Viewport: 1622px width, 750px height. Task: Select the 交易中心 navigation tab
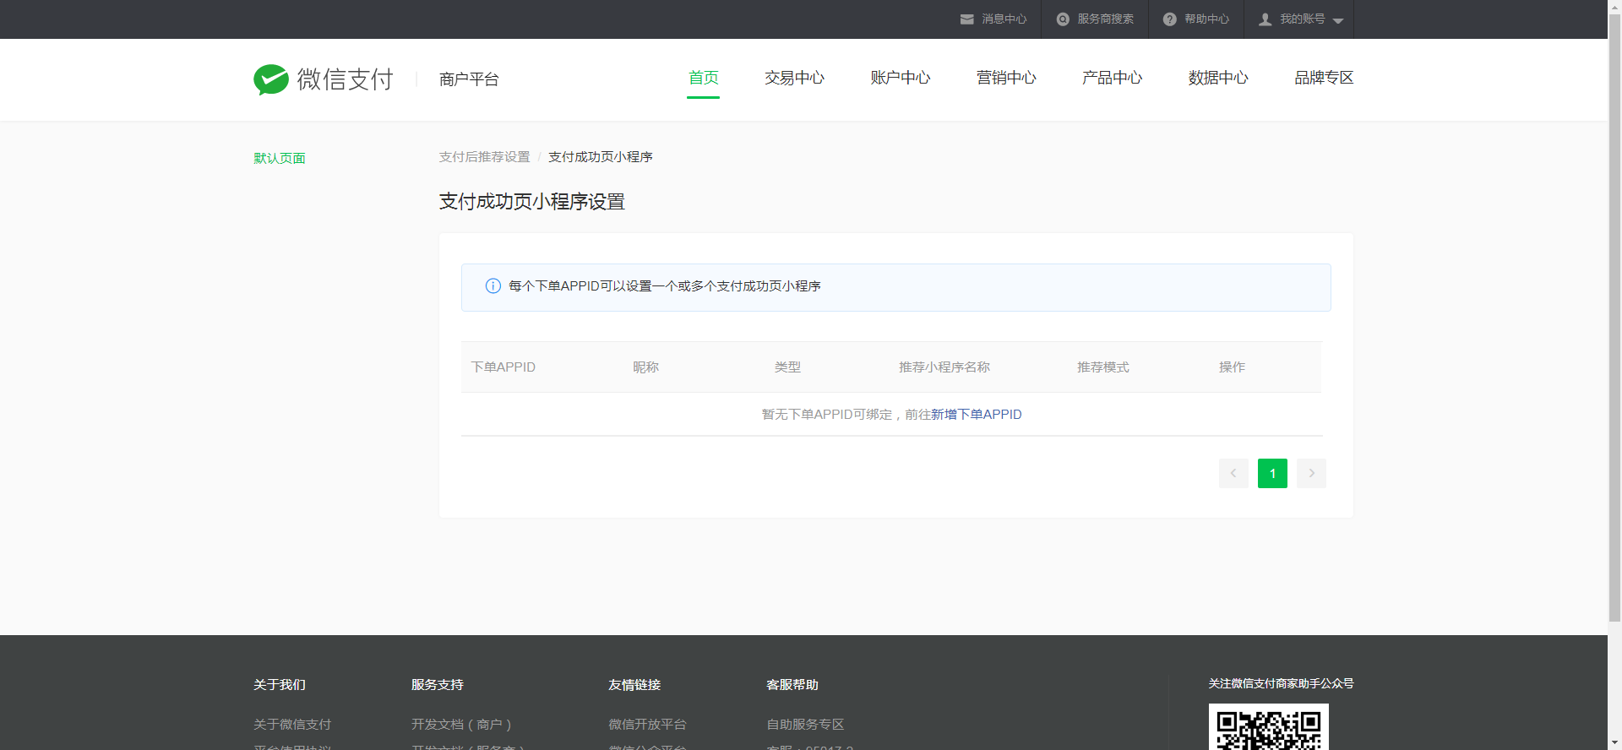pos(794,78)
